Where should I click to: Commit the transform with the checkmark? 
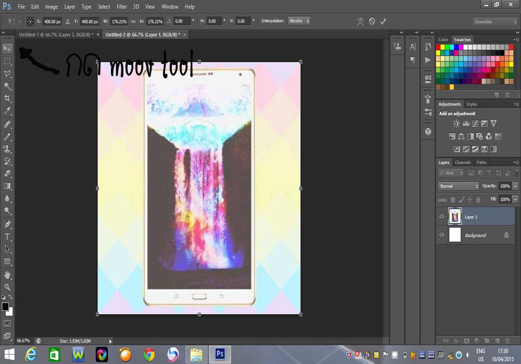pyautogui.click(x=383, y=21)
